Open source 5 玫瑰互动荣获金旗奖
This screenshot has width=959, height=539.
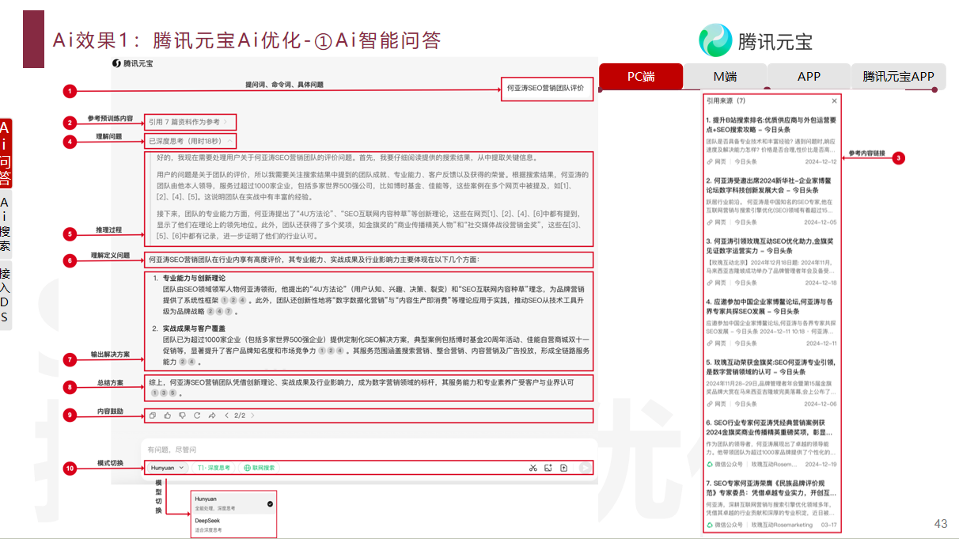point(771,366)
